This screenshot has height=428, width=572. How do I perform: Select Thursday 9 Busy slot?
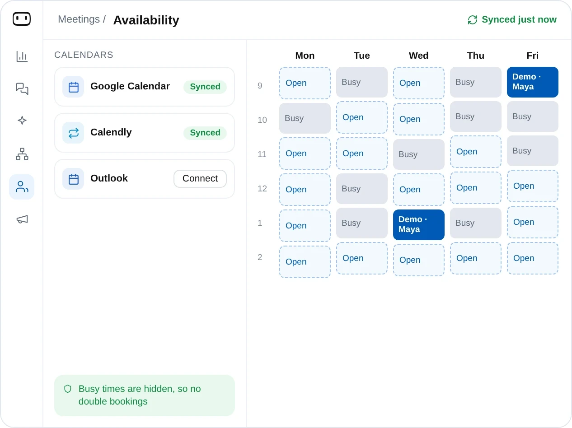tap(476, 82)
